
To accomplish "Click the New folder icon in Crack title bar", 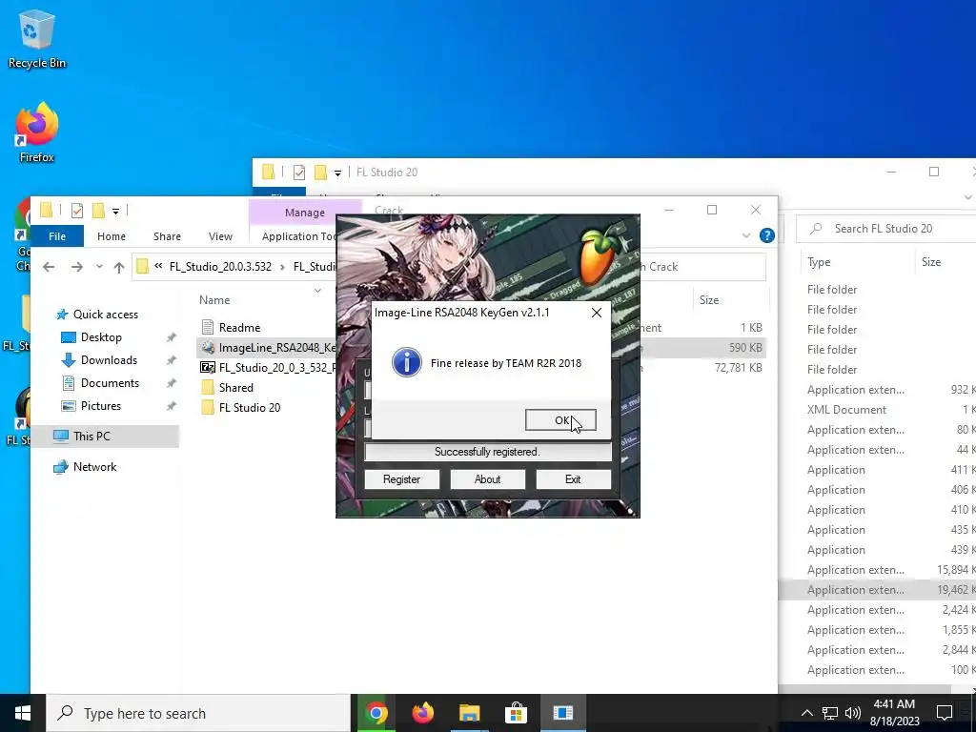I will tap(98, 211).
